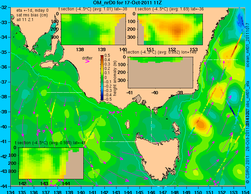Click the 143 label under the lat=-41 inset
The height and width of the screenshot is (194, 251).
click(x=44, y=183)
